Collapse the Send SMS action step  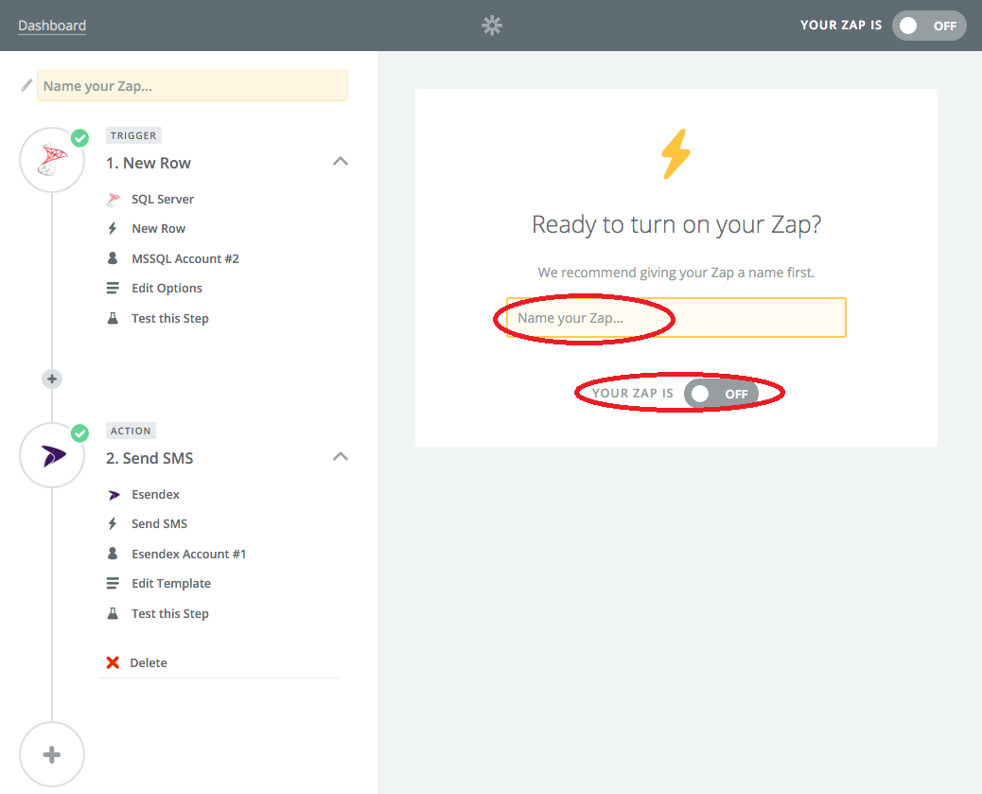pyautogui.click(x=341, y=457)
